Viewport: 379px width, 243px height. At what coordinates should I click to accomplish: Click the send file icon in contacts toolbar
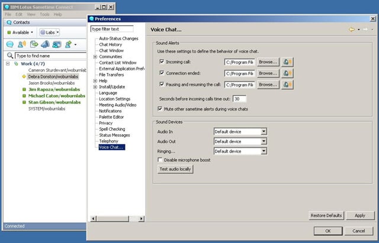coord(34,44)
